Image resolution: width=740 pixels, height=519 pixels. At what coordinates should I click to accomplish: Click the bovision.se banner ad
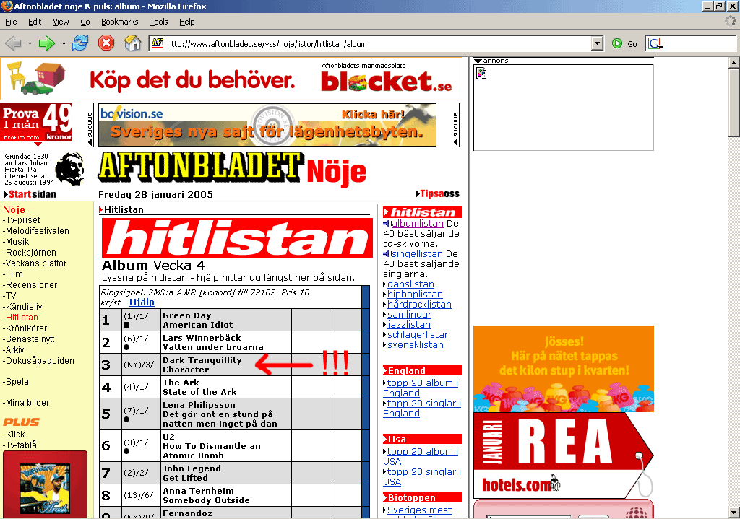coord(267,125)
